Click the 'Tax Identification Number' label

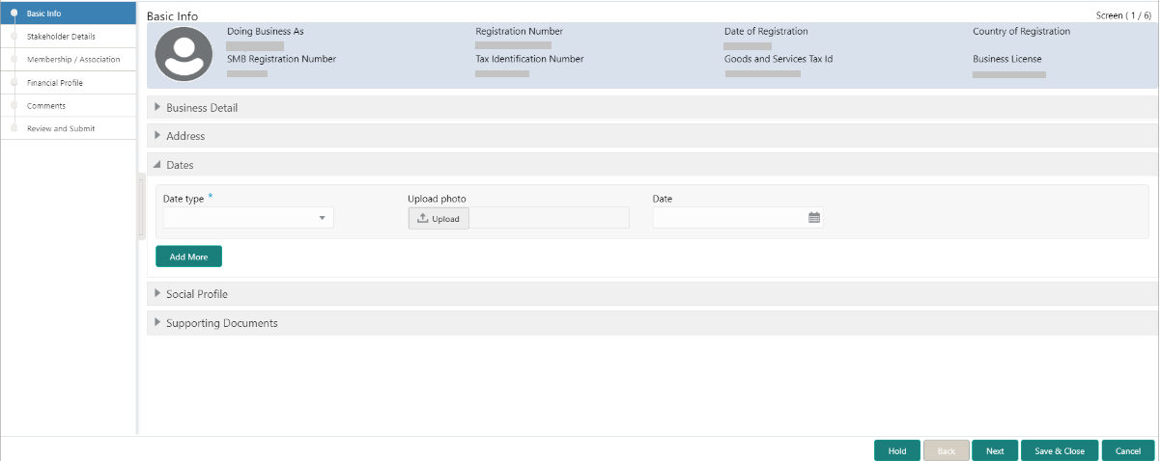click(529, 59)
